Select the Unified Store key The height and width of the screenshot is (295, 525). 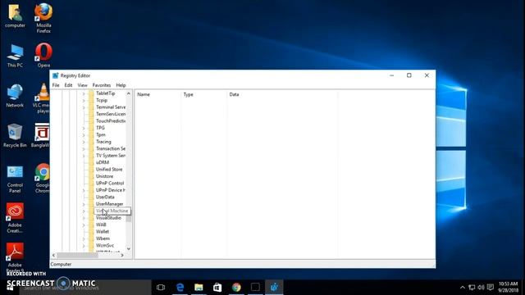click(x=109, y=170)
